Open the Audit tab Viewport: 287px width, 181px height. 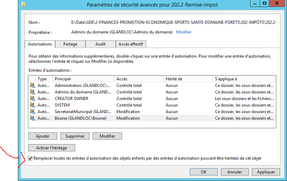(100, 44)
